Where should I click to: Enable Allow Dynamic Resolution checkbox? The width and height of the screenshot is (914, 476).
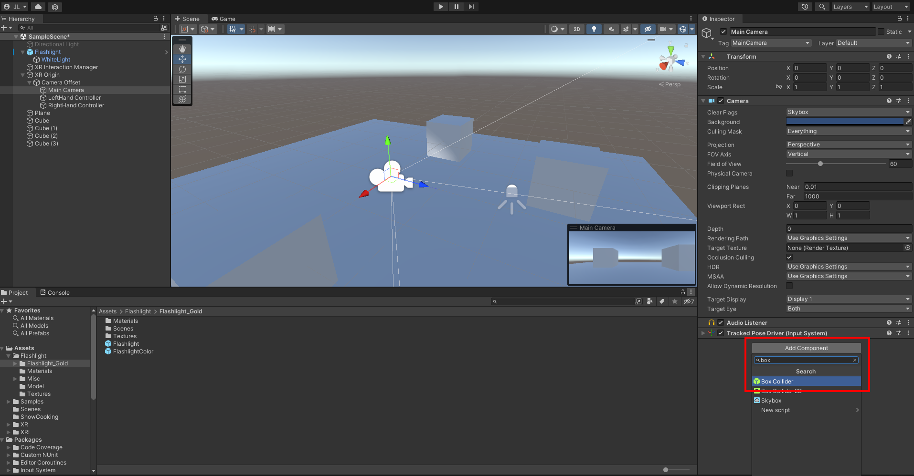pyautogui.click(x=789, y=286)
